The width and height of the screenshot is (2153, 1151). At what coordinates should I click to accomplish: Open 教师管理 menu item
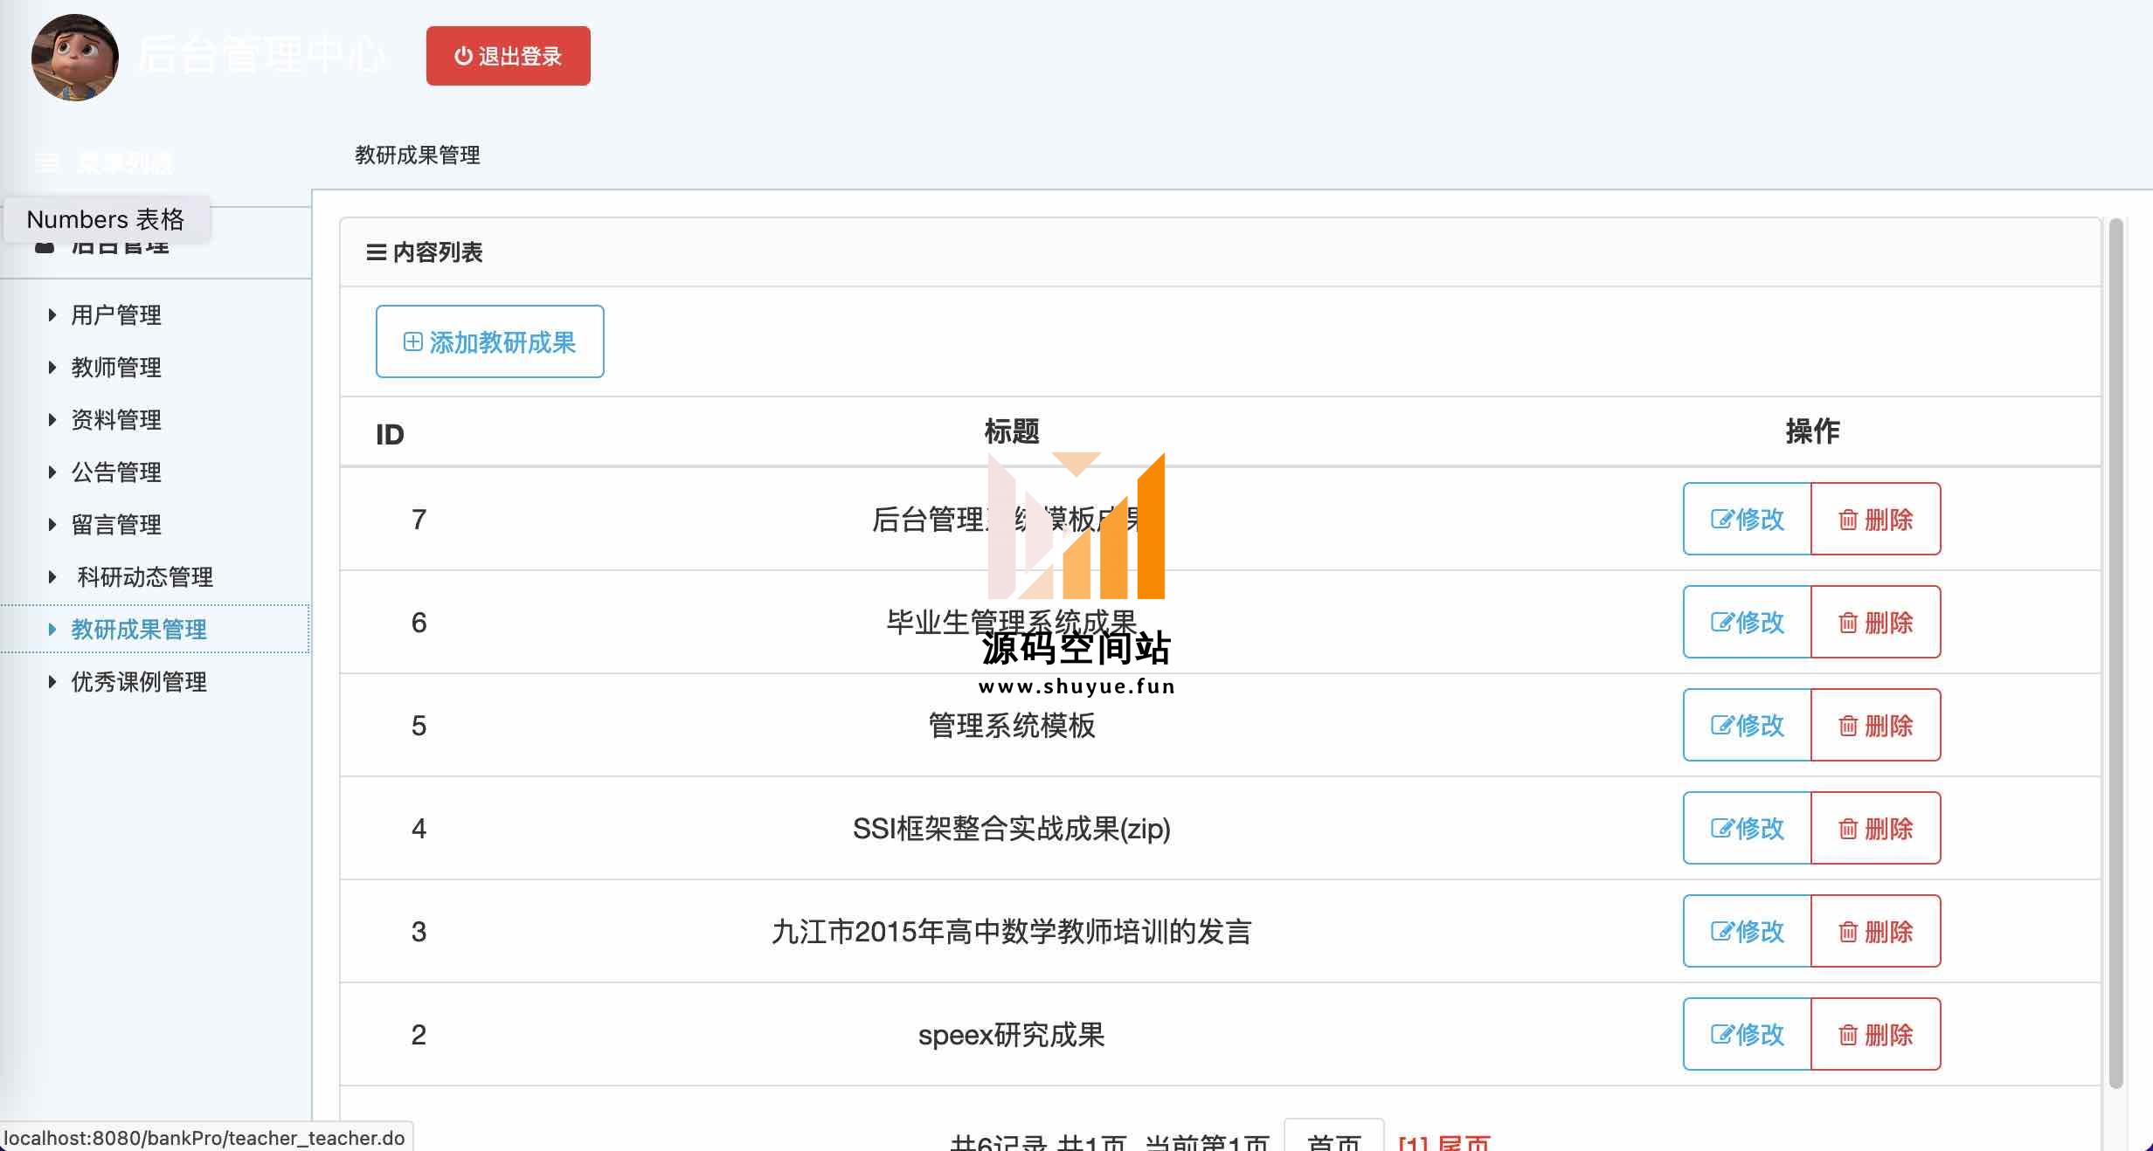click(x=116, y=368)
